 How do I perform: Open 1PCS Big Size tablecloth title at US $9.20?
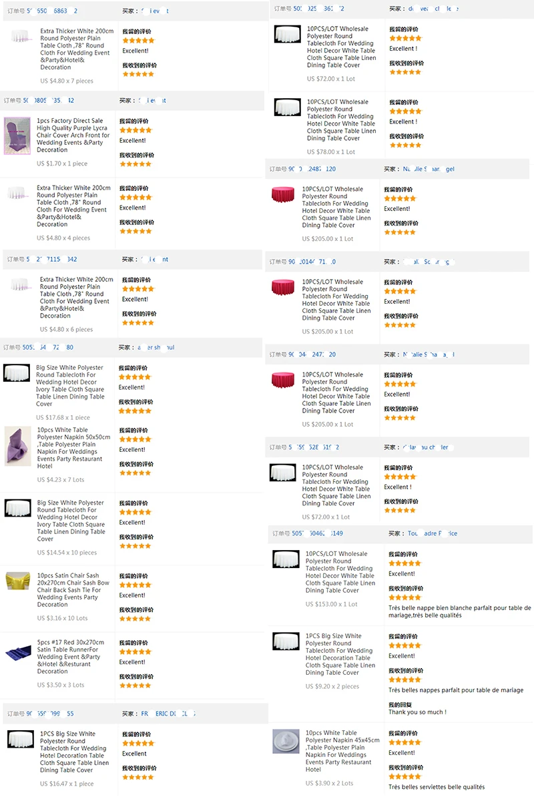(x=340, y=654)
